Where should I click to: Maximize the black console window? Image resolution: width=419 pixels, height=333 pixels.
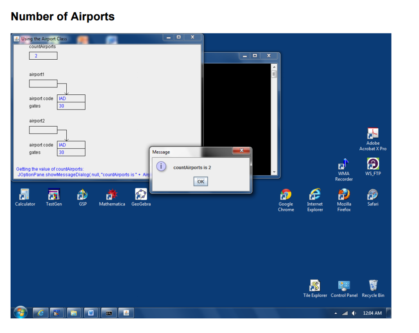pyautogui.click(x=255, y=56)
